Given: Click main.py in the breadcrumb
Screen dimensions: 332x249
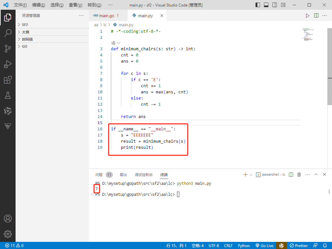Looking at the screenshot, I should (126, 25).
